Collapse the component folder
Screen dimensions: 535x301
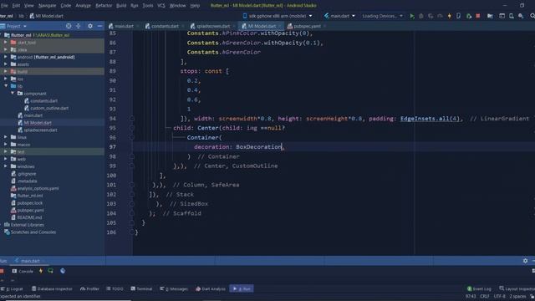[x=13, y=93]
